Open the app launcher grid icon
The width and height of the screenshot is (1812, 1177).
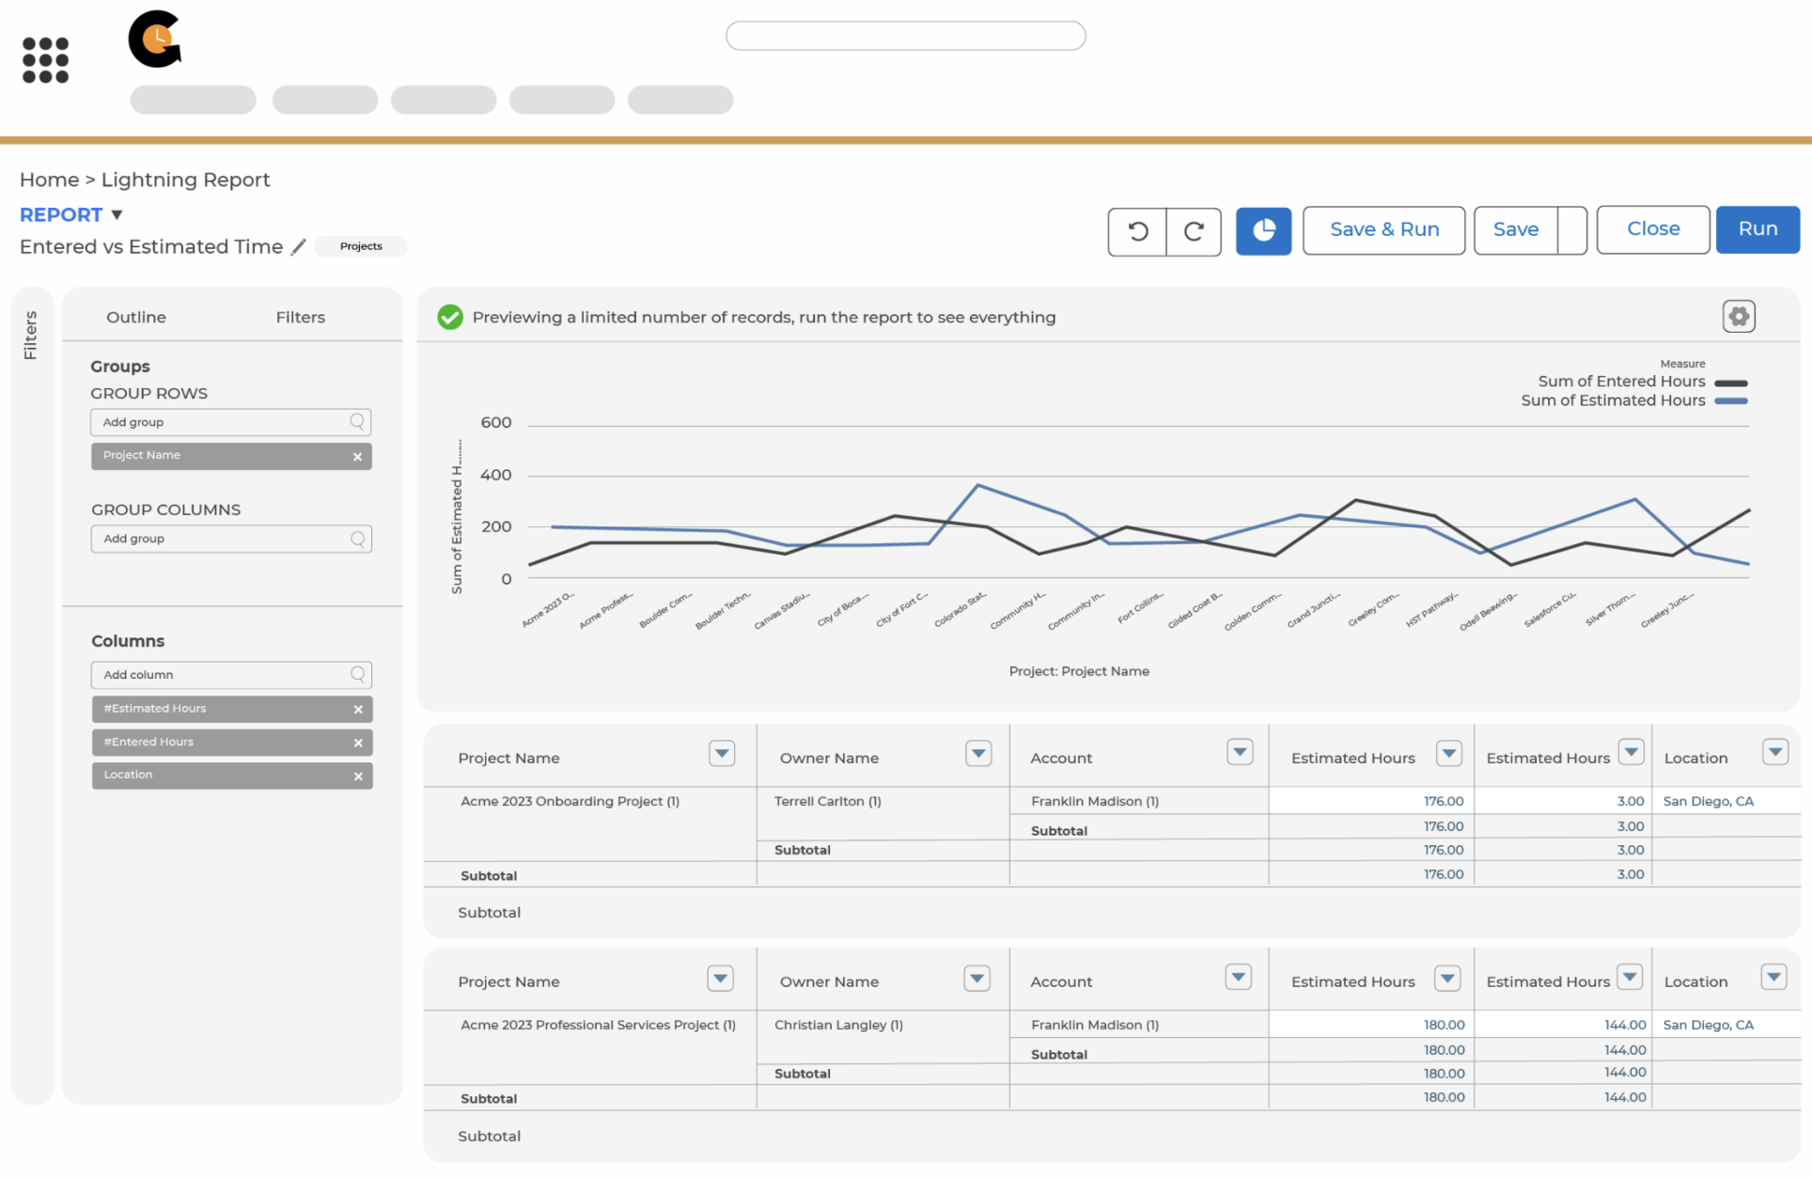point(45,60)
